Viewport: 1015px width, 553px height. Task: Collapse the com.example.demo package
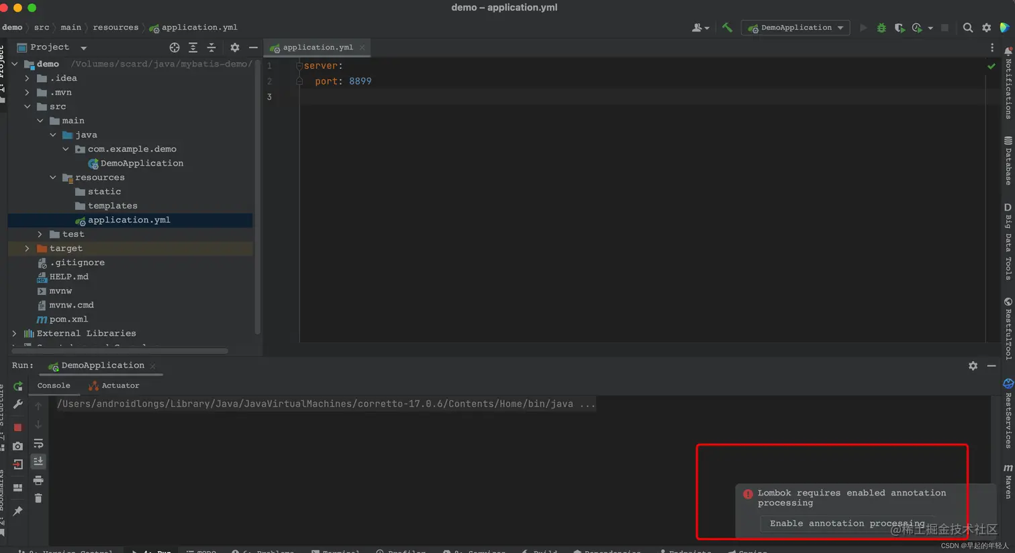[66, 149]
